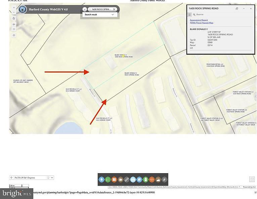This screenshot has height=199, width=257.
Task: Open the blue layers widget in toolbar
Action: click(x=101, y=180)
